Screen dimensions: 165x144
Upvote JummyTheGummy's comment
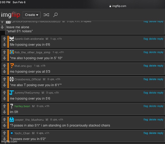click(4, 92)
